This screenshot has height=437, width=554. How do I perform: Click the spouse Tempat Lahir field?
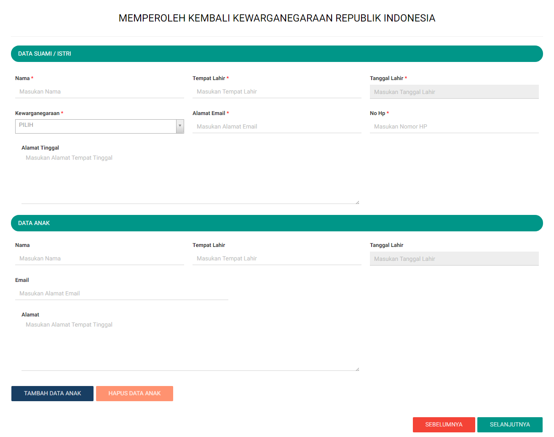coord(277,91)
